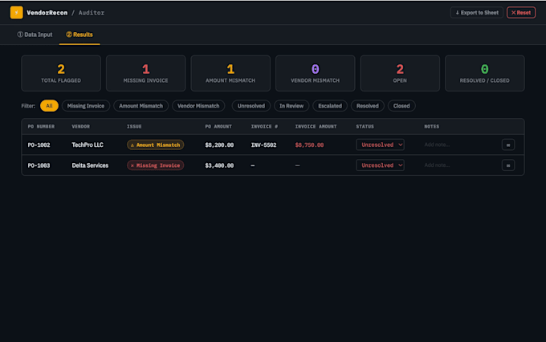Screen dimensions: 546x342
Task: Apply the Resolved filter
Action: click(368, 106)
